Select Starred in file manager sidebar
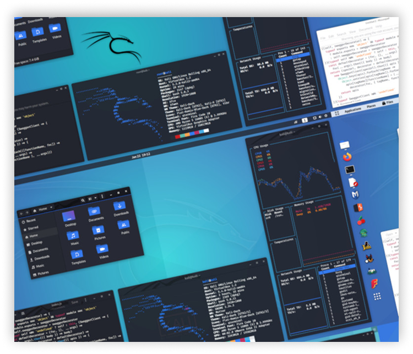Viewport: 413px width, 354px height. tap(33, 228)
